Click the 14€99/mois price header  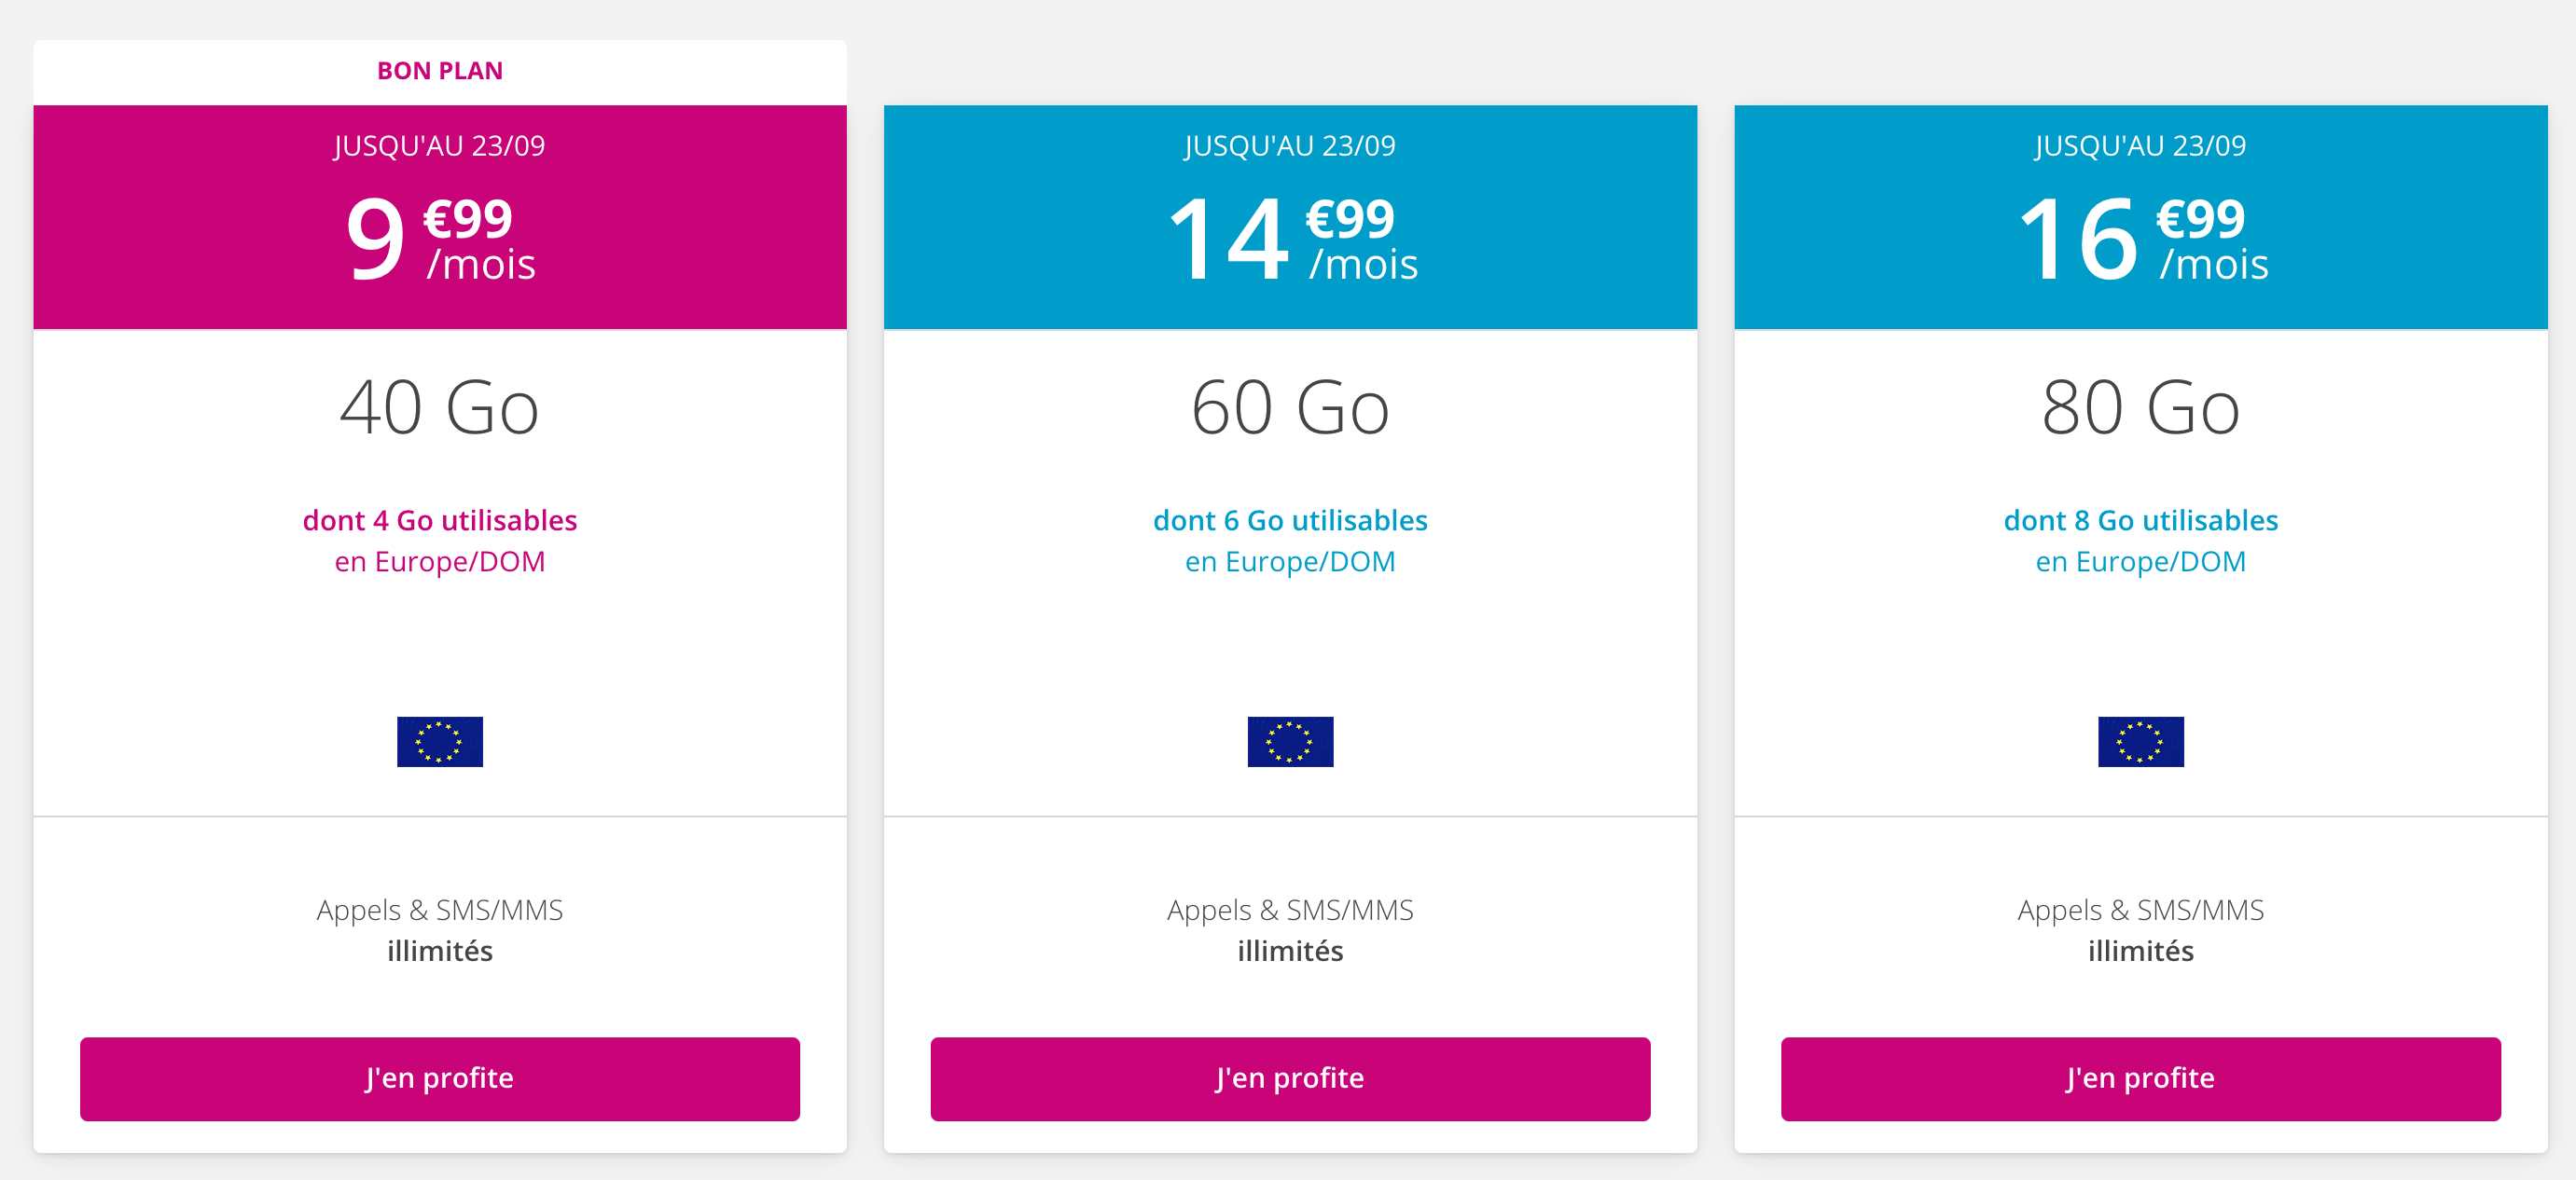1291,238
